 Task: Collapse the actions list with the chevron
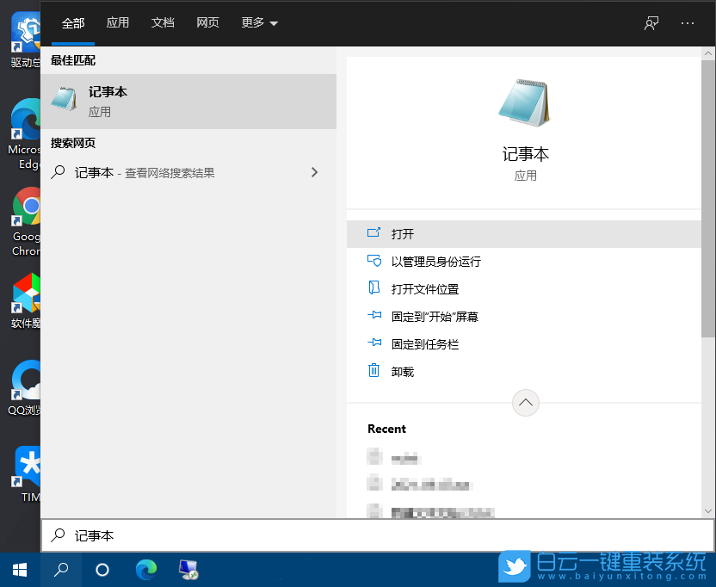pos(525,402)
